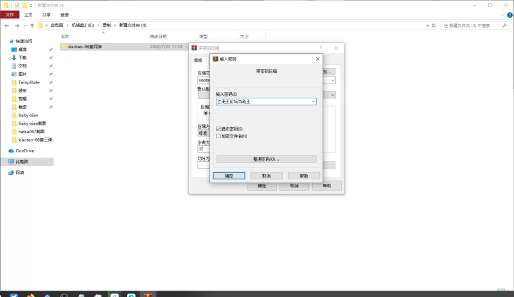Viewport: 514px width, 297px height.
Task: Click the folder icon of xiaotao-66第四弹 in file list
Action: point(64,46)
